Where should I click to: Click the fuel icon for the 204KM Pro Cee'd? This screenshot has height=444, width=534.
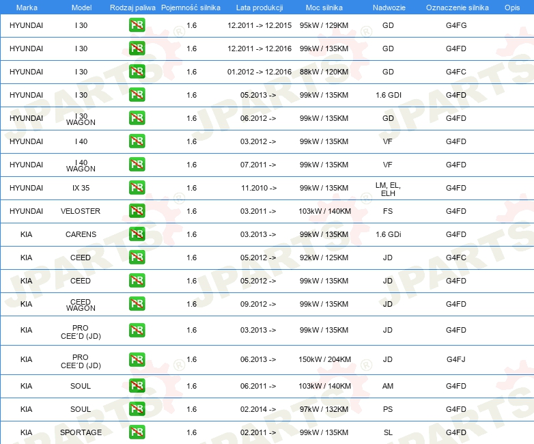click(x=137, y=360)
